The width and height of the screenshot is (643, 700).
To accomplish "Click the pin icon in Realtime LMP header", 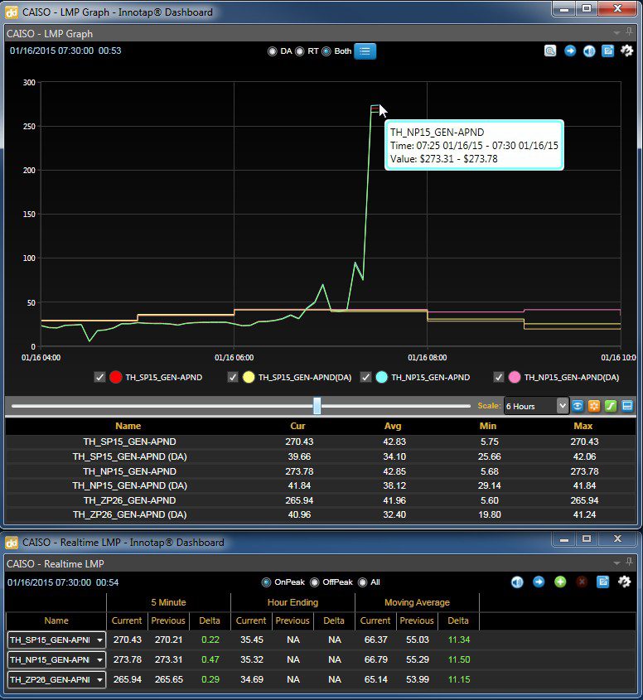I will point(629,562).
